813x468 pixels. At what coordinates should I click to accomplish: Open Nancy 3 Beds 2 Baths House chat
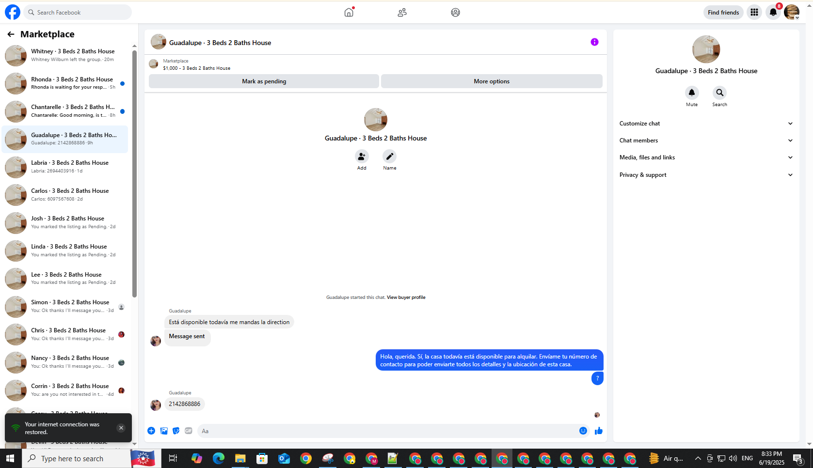tap(65, 362)
